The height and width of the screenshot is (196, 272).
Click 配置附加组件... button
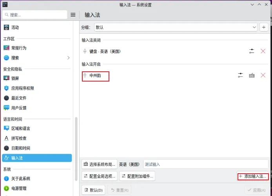point(137,176)
